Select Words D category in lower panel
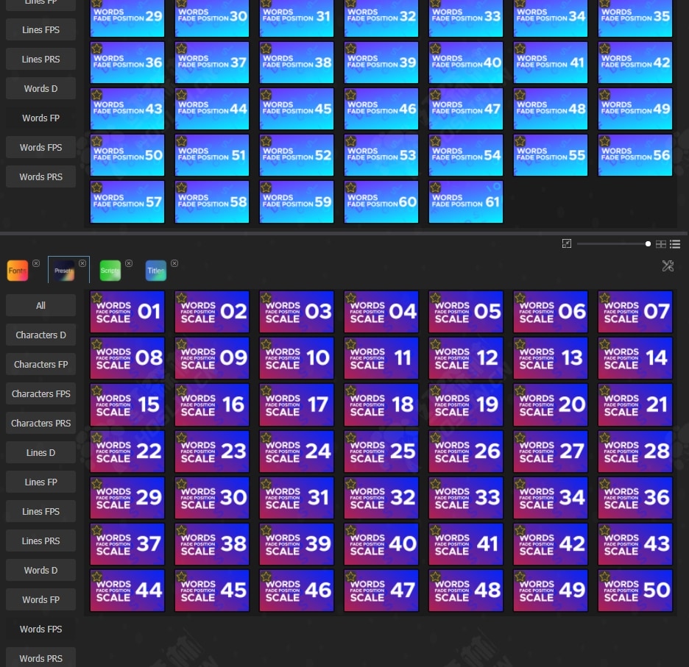This screenshot has height=667, width=689. pos(41,571)
